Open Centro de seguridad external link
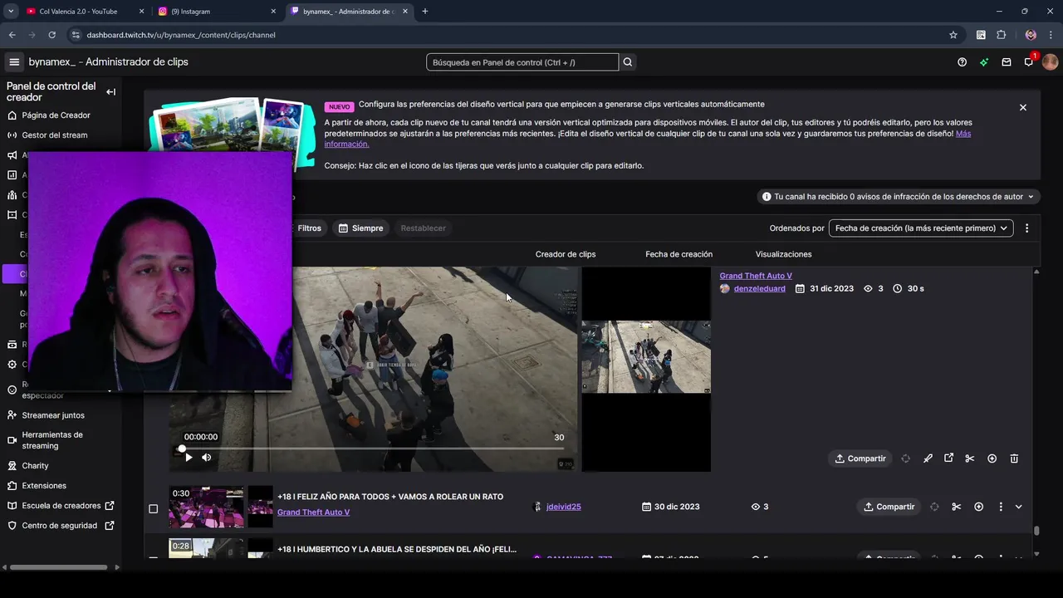 pos(59,526)
